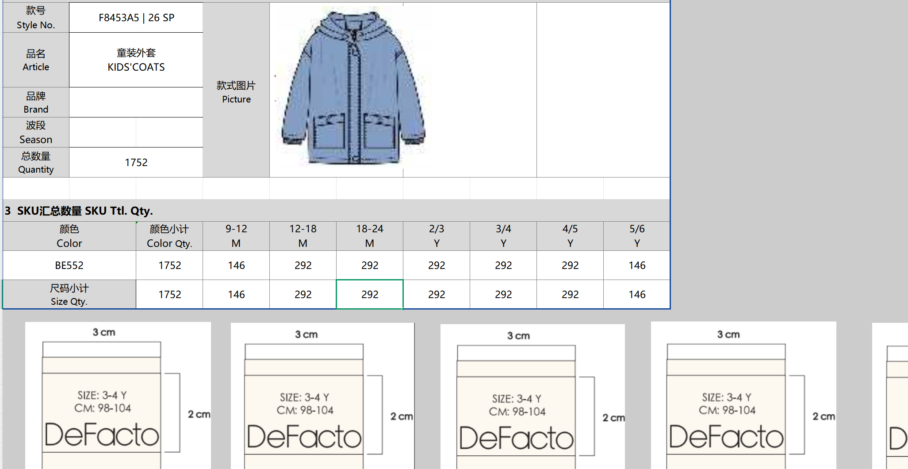
Task: Select BE552 row quantity under 9-12 M
Action: click(x=236, y=265)
